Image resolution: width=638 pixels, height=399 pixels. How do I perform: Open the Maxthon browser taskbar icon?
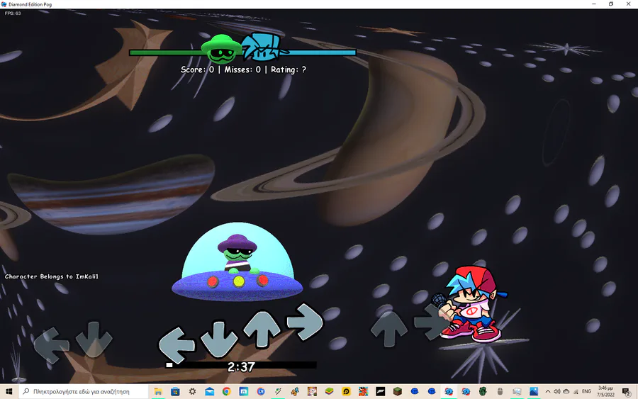(244, 391)
